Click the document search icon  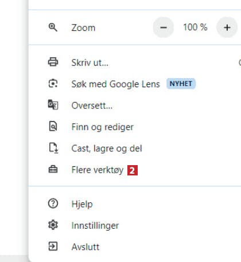53,126
